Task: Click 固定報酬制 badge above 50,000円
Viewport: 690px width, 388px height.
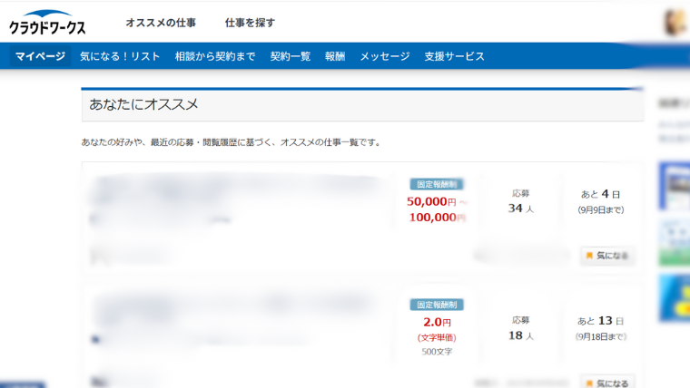Action: [x=437, y=184]
